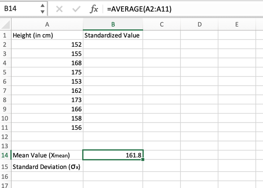Screen dimensions: 263x188
Task: Click cell 'Height (in cm)'
Action: pos(47,35)
